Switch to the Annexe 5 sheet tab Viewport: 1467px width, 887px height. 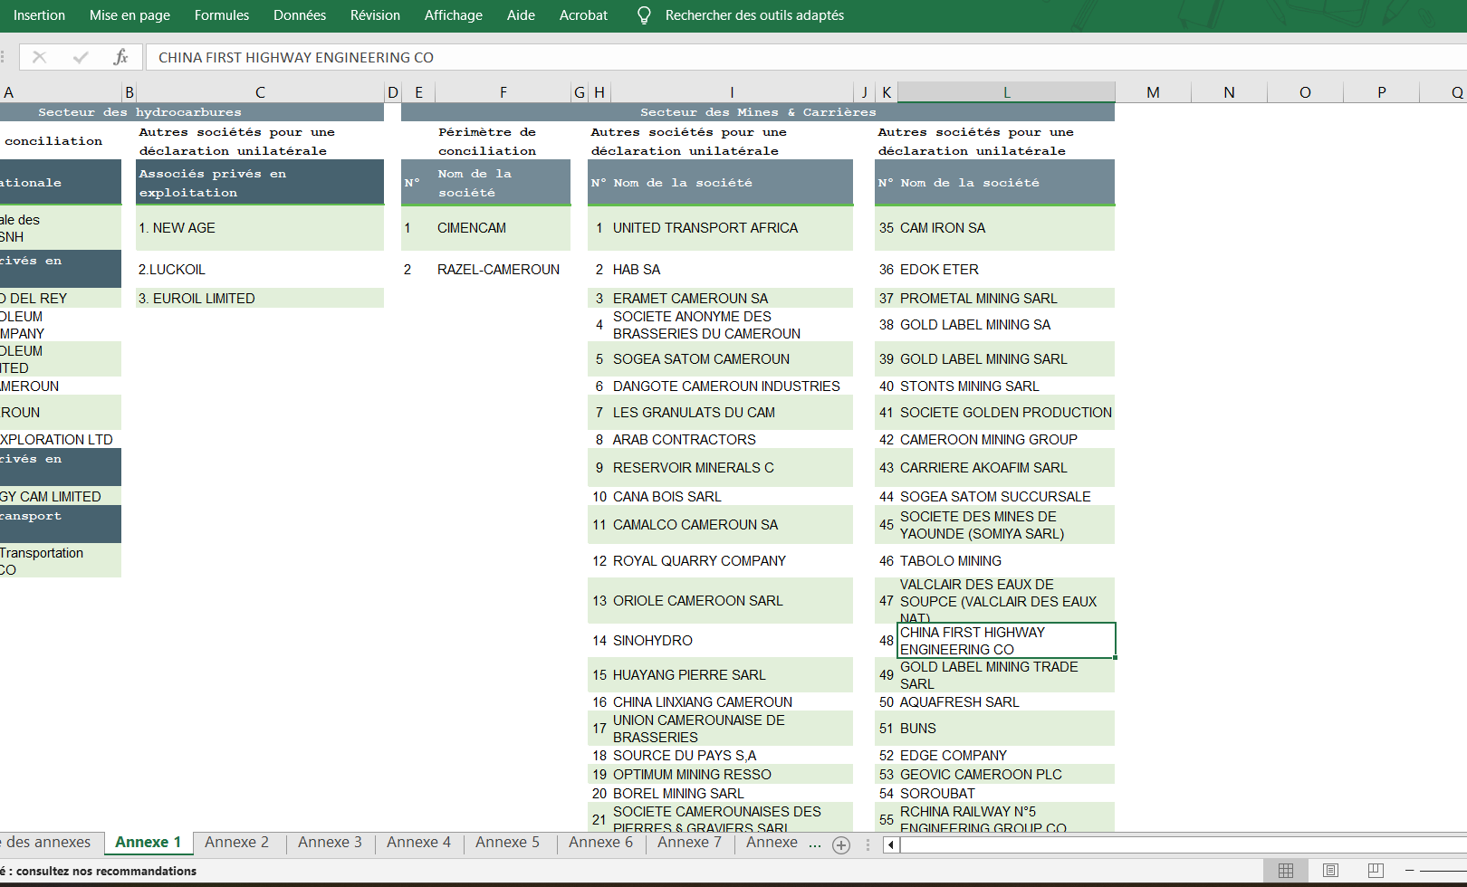507,843
